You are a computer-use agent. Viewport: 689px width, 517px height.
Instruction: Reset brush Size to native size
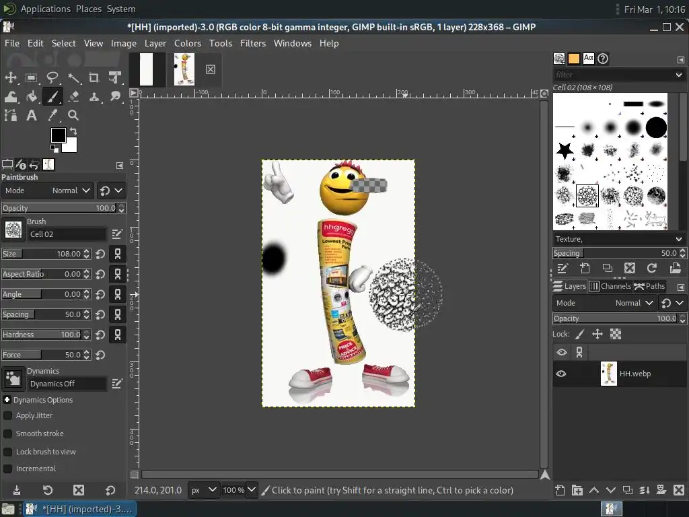(x=100, y=254)
